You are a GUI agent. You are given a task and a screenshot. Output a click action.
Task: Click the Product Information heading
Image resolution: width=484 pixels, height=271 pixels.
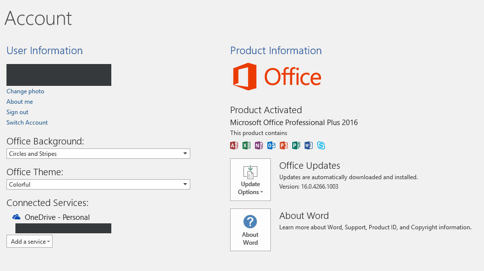click(276, 50)
